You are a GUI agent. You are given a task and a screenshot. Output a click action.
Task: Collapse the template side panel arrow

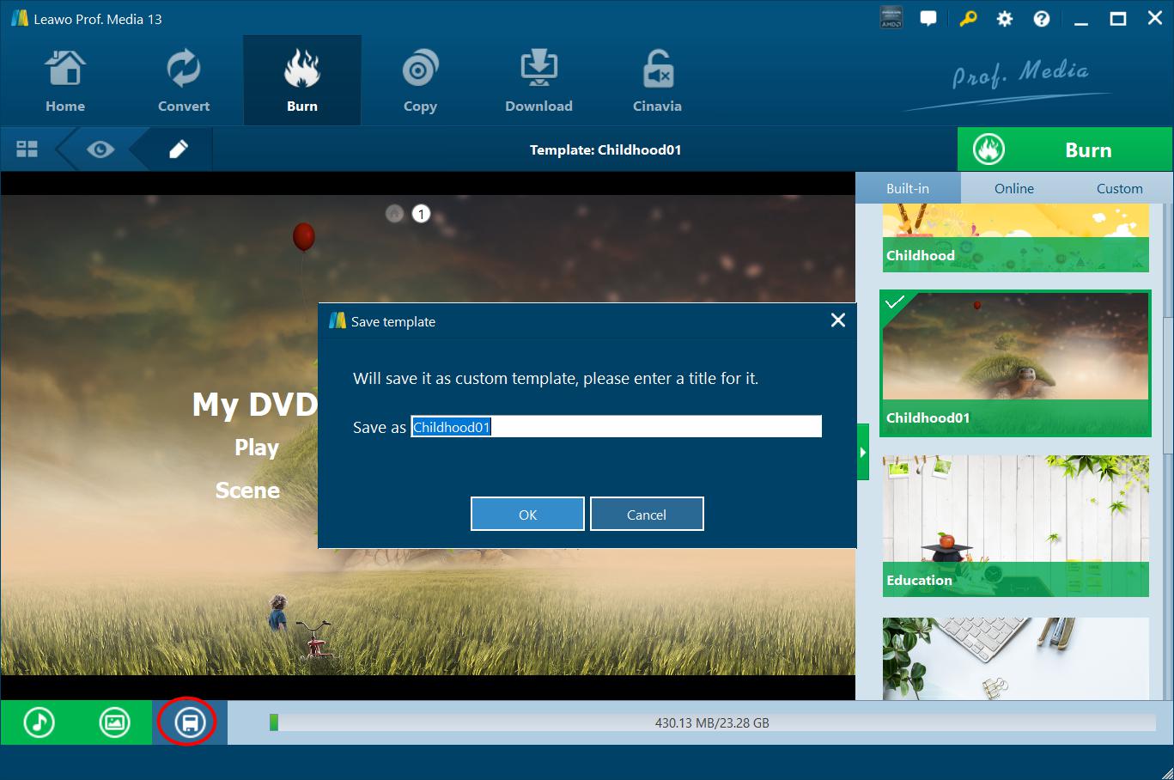[862, 452]
